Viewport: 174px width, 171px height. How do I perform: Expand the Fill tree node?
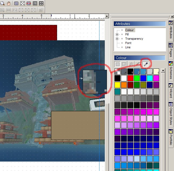(x=117, y=35)
